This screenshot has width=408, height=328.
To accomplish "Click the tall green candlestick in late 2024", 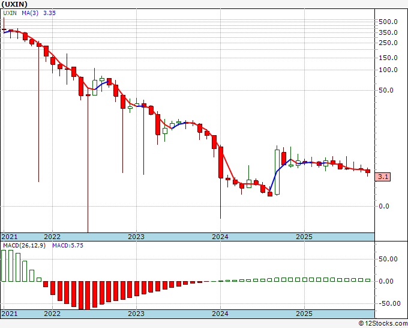I will click(277, 172).
